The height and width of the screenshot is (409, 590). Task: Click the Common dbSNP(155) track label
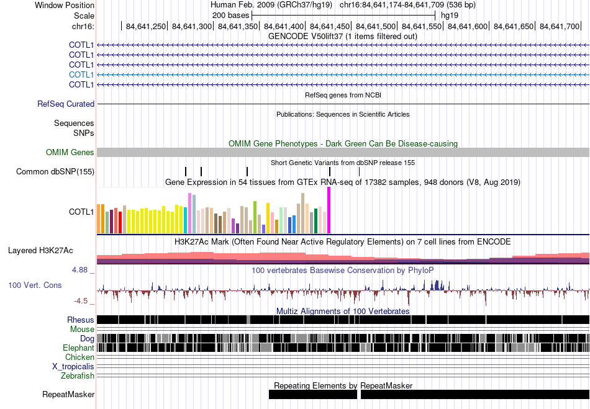click(x=55, y=172)
